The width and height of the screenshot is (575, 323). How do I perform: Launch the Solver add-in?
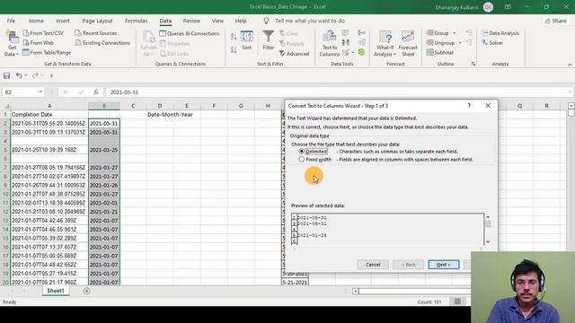[492, 43]
